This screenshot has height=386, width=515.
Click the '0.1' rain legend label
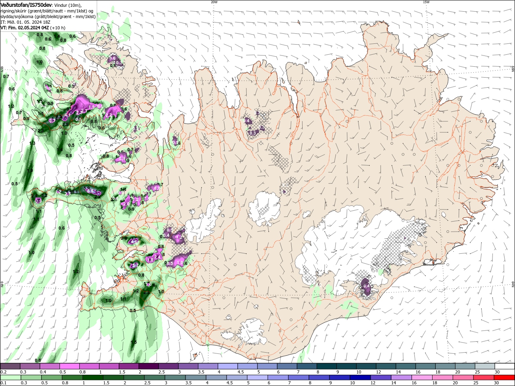pos(4,383)
